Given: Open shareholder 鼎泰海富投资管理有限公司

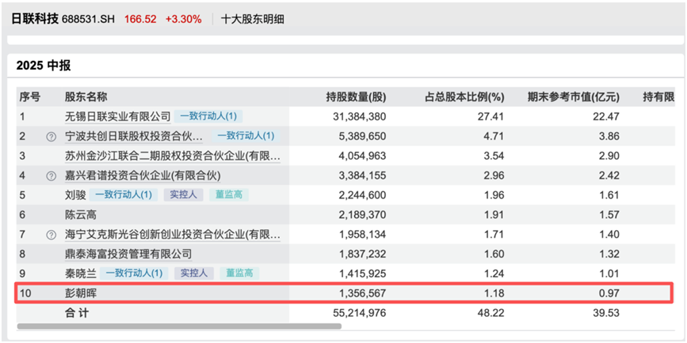Looking at the screenshot, I should click(128, 254).
